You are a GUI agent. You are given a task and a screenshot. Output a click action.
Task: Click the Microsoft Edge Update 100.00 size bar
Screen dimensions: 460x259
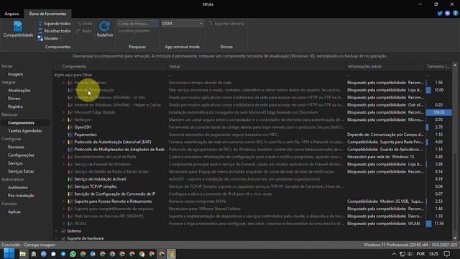point(438,112)
